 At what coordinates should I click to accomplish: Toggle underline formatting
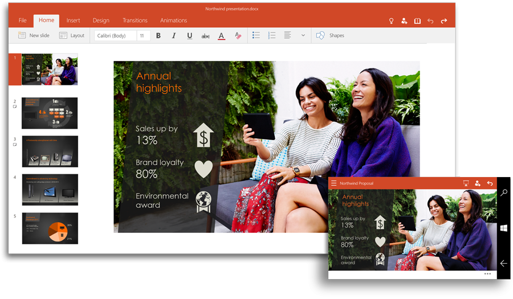click(190, 36)
